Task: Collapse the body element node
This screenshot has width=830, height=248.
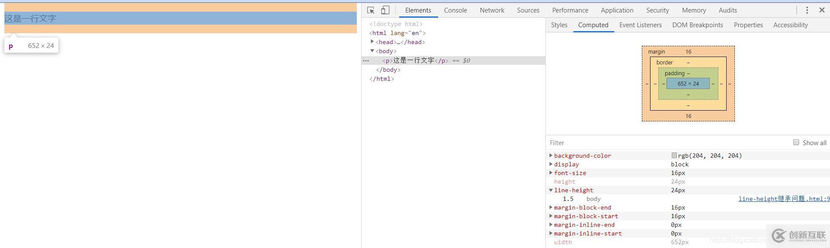Action: [372, 51]
